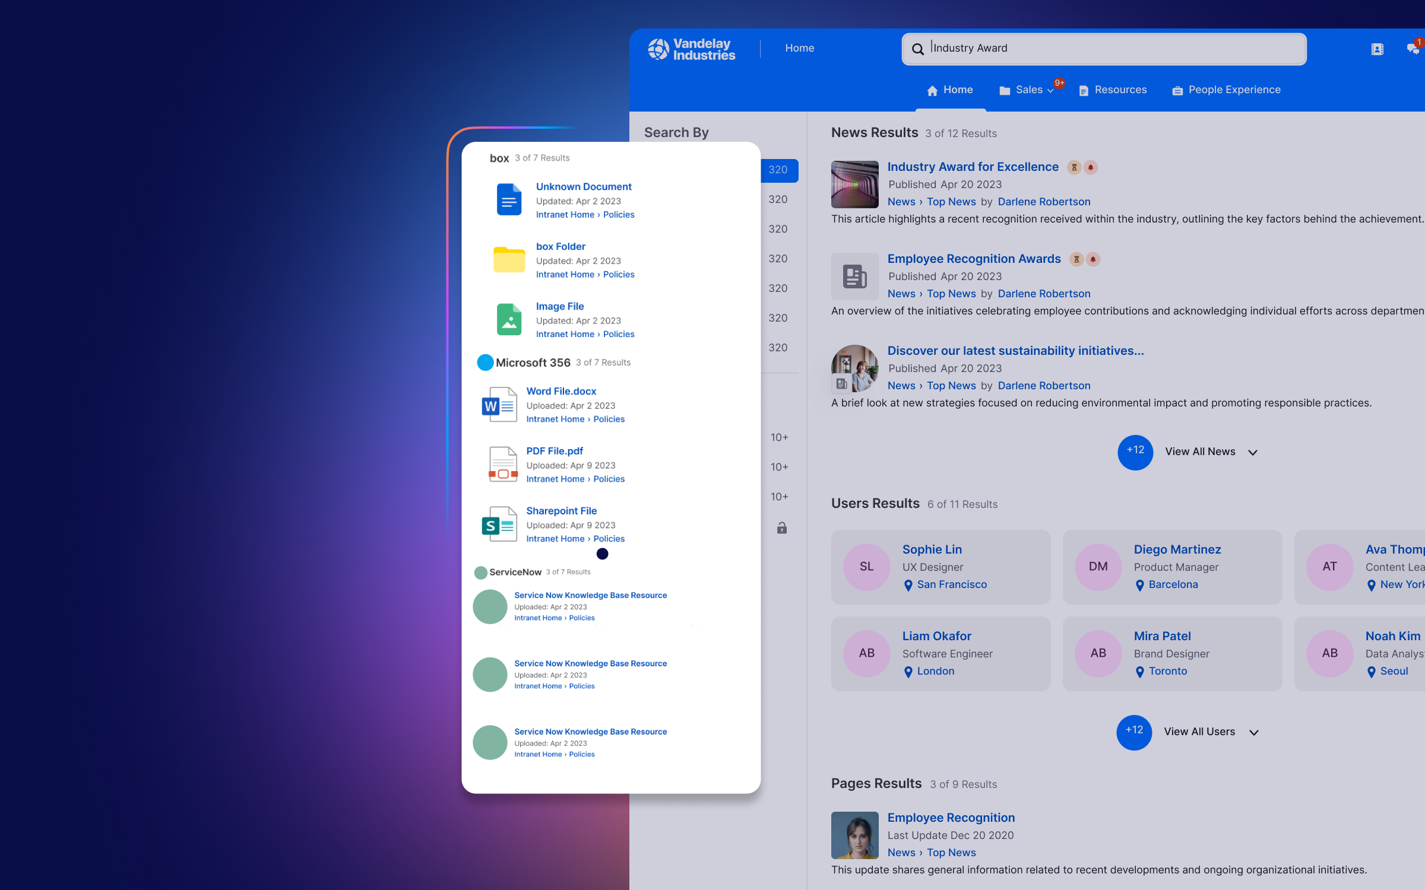Click the Industry Award article thumbnail

(855, 185)
